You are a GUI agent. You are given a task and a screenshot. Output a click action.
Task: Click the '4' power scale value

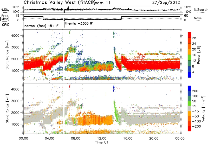pyautogui.click(x=193, y=72)
